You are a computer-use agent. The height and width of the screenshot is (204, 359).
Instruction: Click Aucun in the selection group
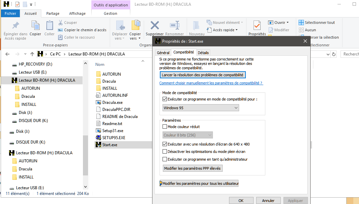(x=307, y=30)
